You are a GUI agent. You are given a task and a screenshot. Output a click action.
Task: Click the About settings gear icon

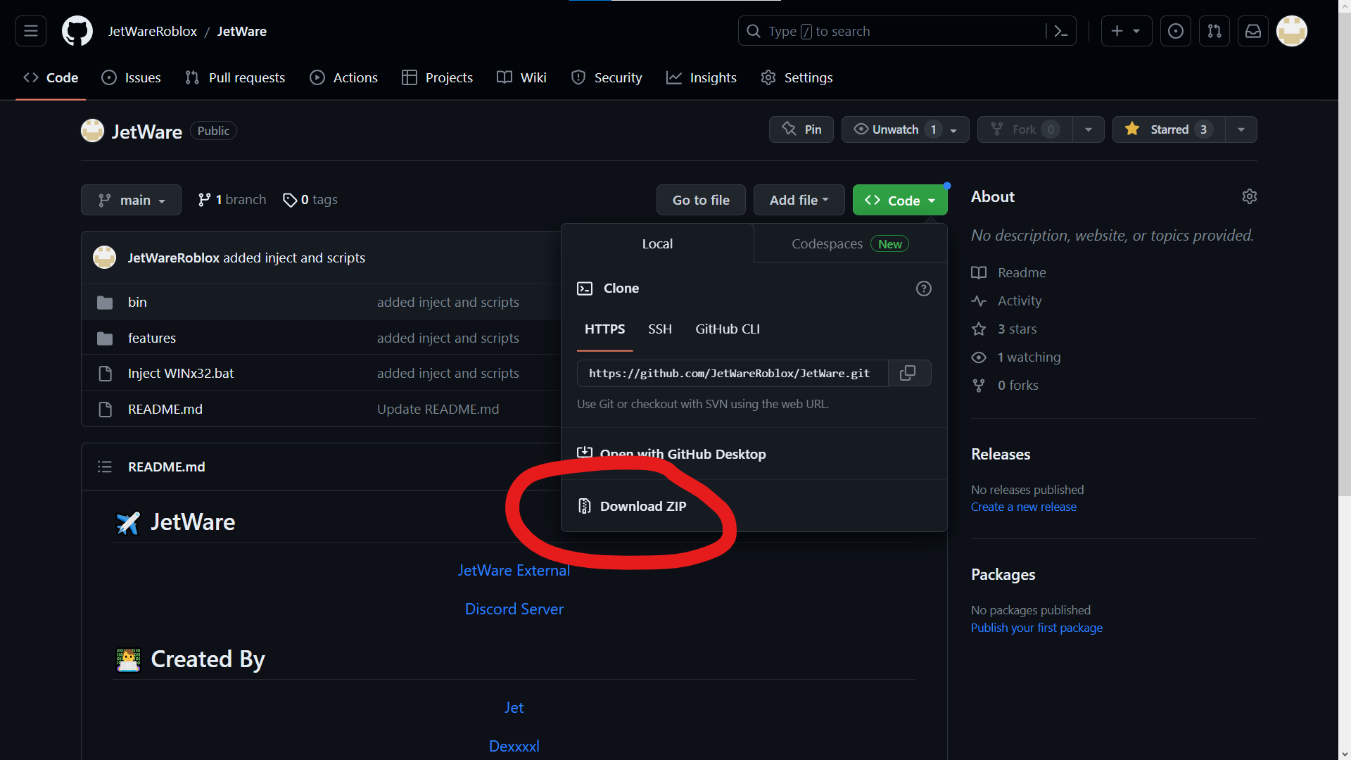(1249, 196)
